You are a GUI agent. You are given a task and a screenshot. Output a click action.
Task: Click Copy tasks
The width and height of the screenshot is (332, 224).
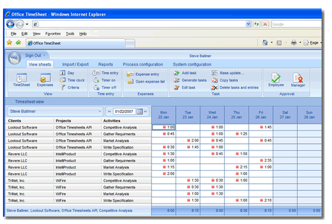[225, 80]
